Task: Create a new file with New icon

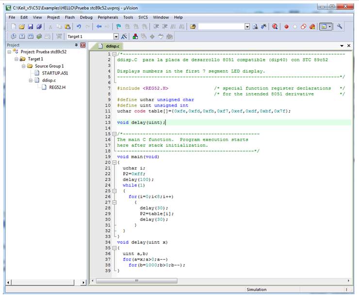Action: tap(14, 27)
